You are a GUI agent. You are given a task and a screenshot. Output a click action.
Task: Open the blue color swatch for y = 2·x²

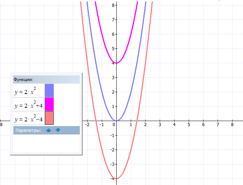pyautogui.click(x=49, y=90)
